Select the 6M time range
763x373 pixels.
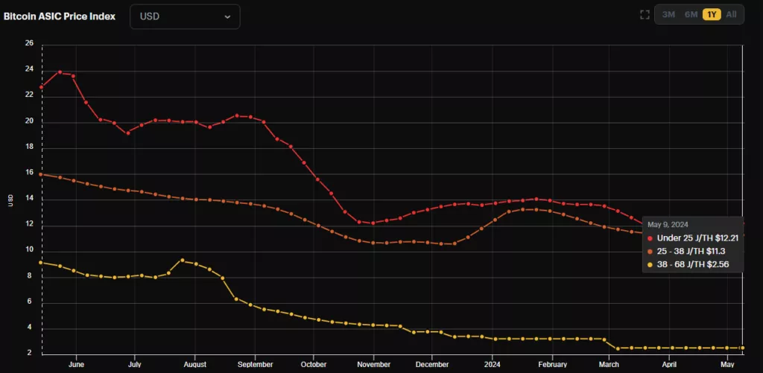pyautogui.click(x=691, y=15)
